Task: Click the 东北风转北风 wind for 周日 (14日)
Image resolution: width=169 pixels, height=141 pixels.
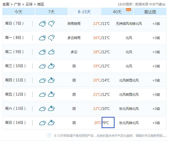Action: pos(129,123)
